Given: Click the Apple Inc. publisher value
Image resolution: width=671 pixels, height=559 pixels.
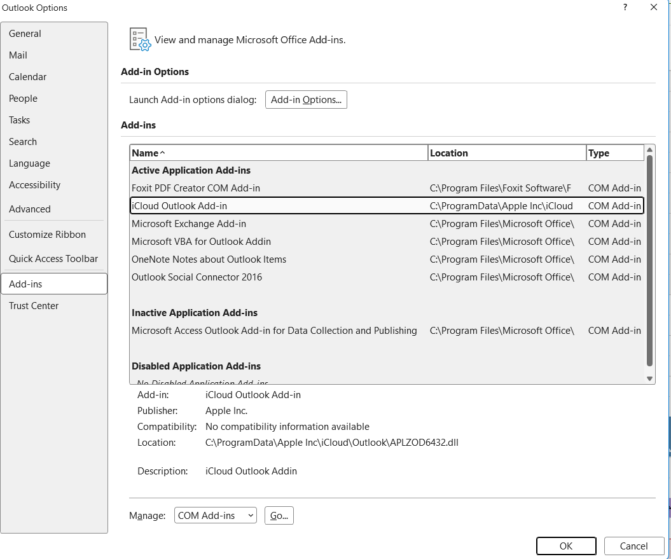Looking at the screenshot, I should click(x=226, y=411).
